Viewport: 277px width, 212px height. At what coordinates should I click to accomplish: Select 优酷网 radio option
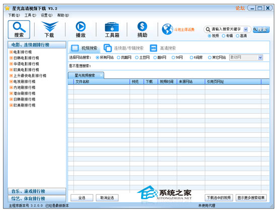(118, 58)
